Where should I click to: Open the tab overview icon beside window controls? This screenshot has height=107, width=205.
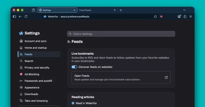click(x=33, y=10)
